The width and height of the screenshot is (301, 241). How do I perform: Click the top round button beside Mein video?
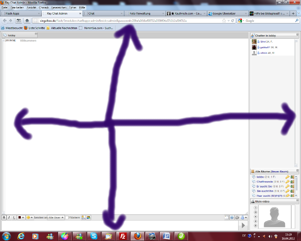[255, 208]
